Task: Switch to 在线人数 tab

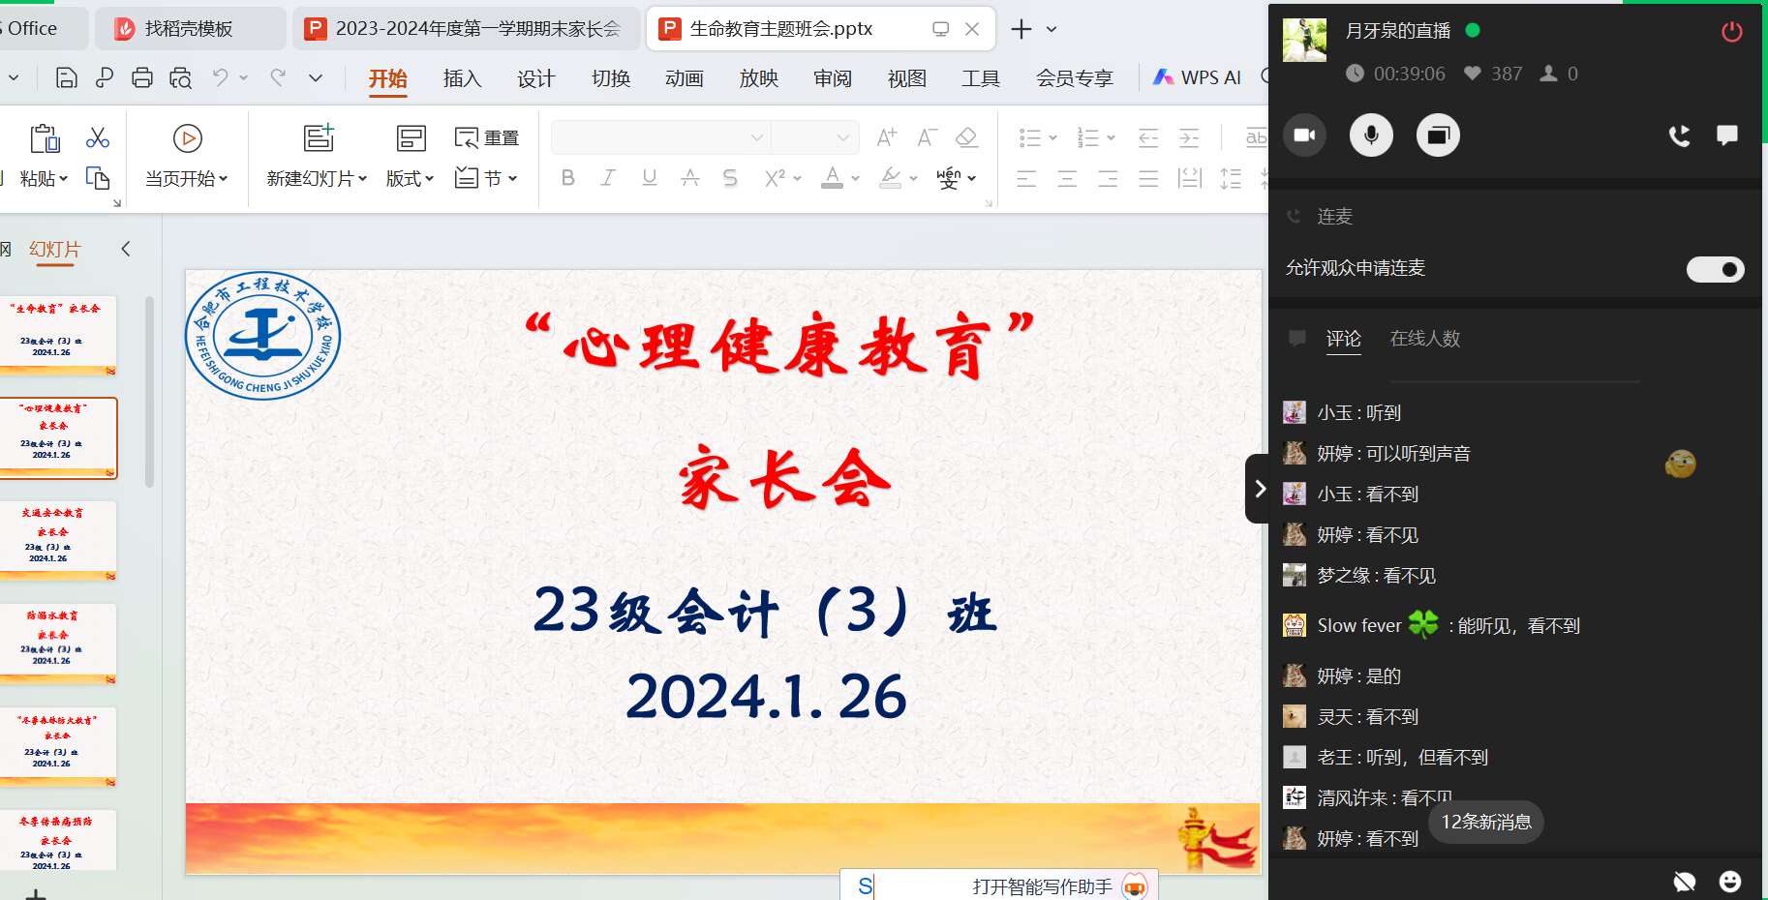Action: click(1424, 339)
